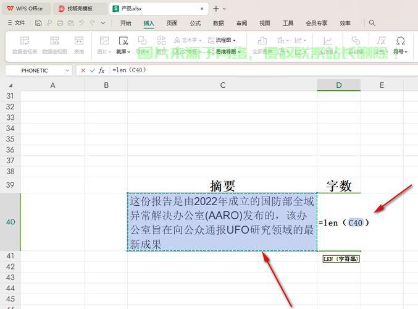Switch to the 数据 (Data) ribbon tab
The width and height of the screenshot is (418, 309).
(219, 23)
